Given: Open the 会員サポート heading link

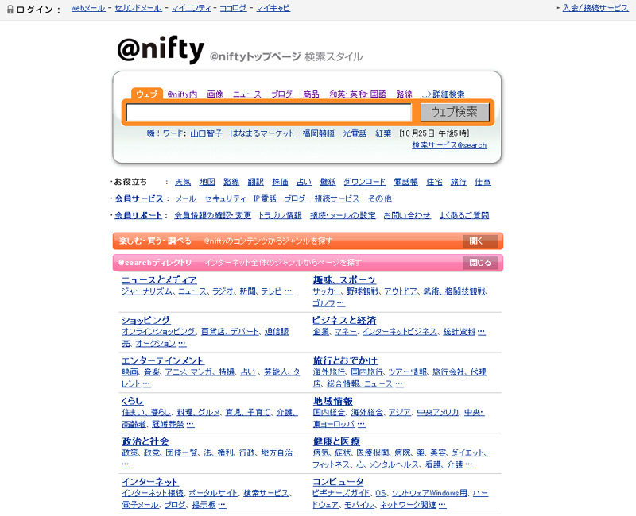Looking at the screenshot, I should [138, 215].
